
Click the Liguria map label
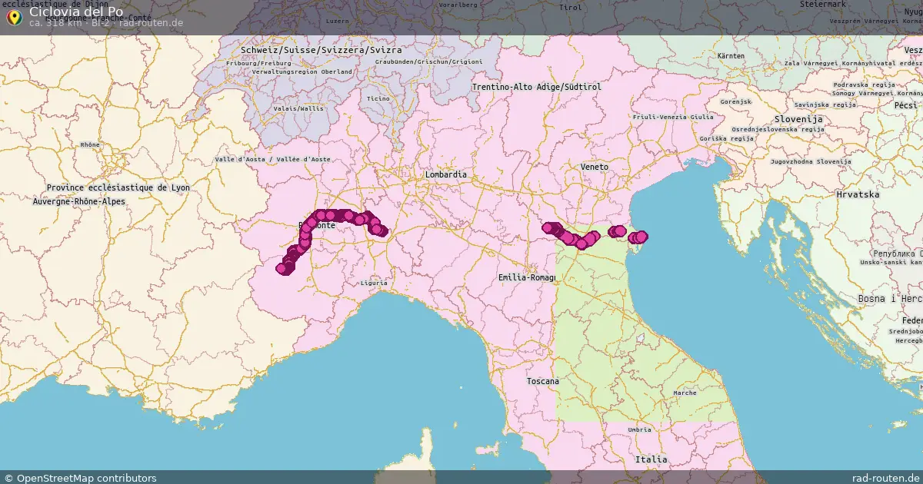(x=374, y=283)
